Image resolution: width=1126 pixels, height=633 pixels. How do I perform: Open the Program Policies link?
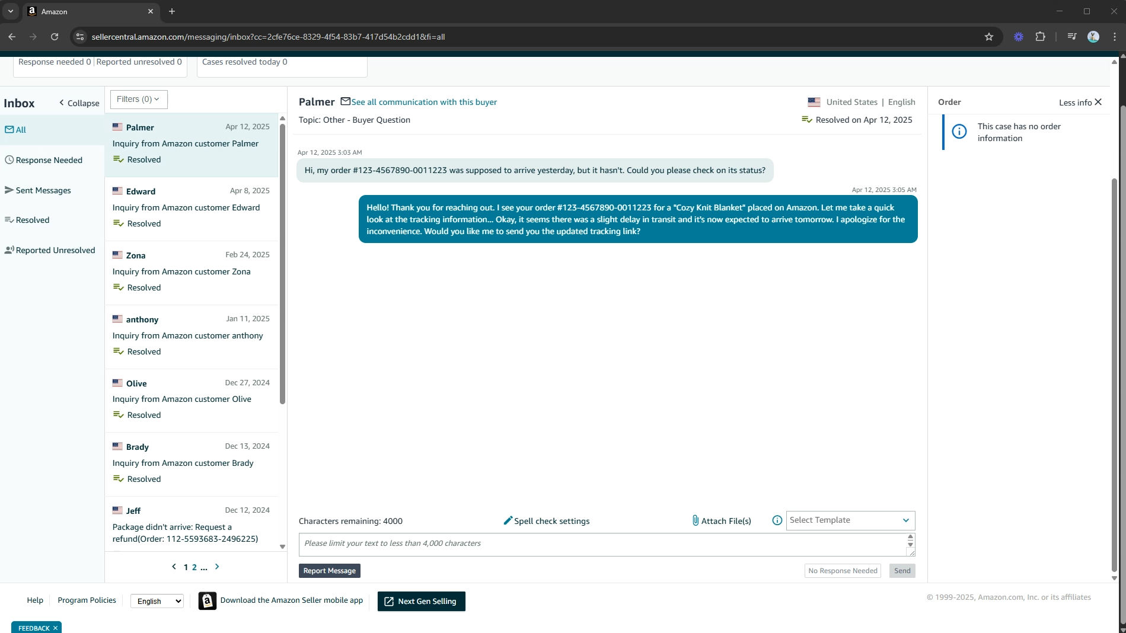coord(87,600)
